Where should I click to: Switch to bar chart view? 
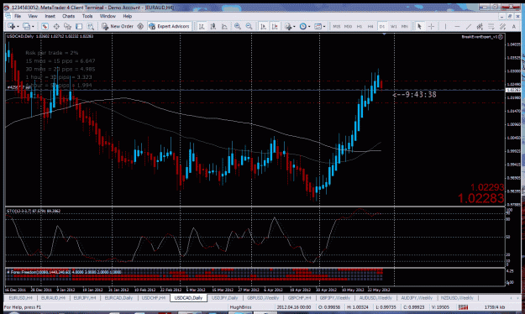202,26
